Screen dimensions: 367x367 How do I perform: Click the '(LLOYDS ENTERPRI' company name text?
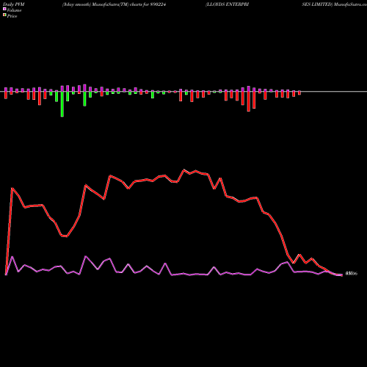click(x=227, y=4)
